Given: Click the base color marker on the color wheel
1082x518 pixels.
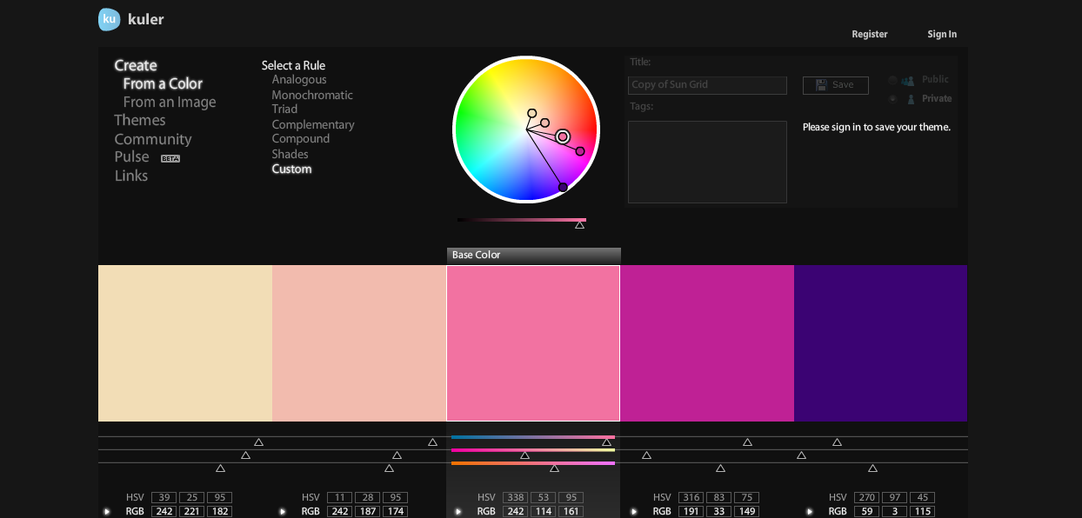Looking at the screenshot, I should click(x=563, y=136).
